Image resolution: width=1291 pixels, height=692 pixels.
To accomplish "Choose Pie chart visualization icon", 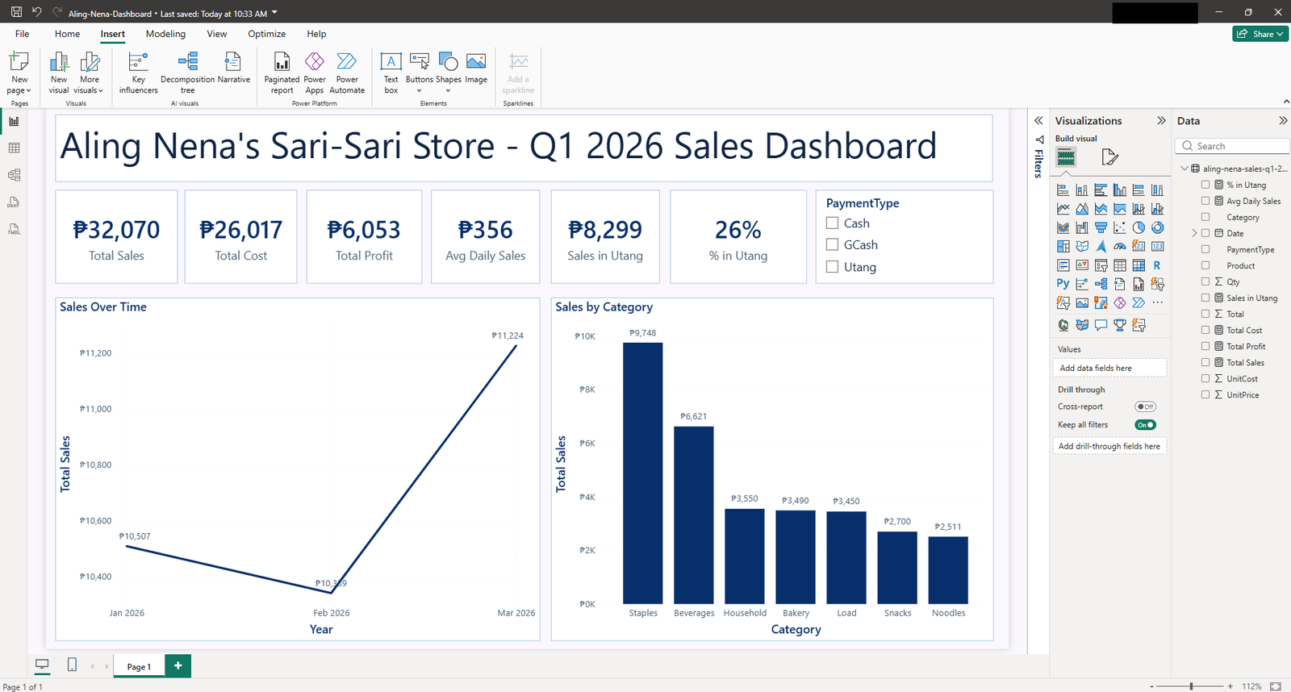I will pyautogui.click(x=1139, y=227).
